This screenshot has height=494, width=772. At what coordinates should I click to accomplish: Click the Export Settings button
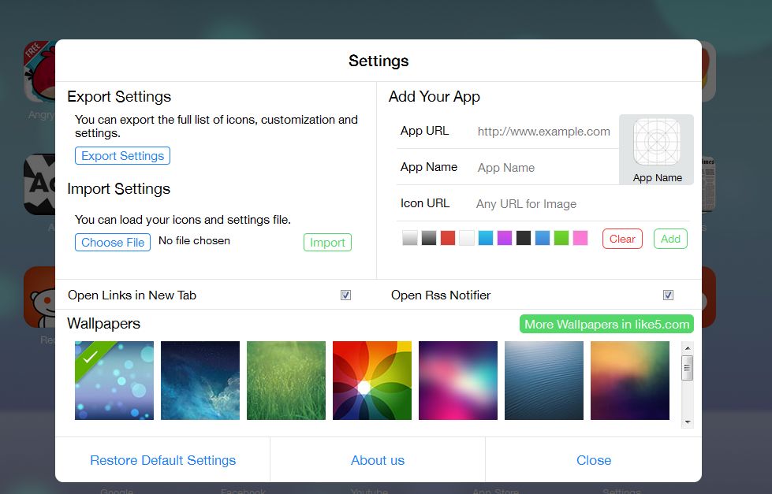(122, 155)
